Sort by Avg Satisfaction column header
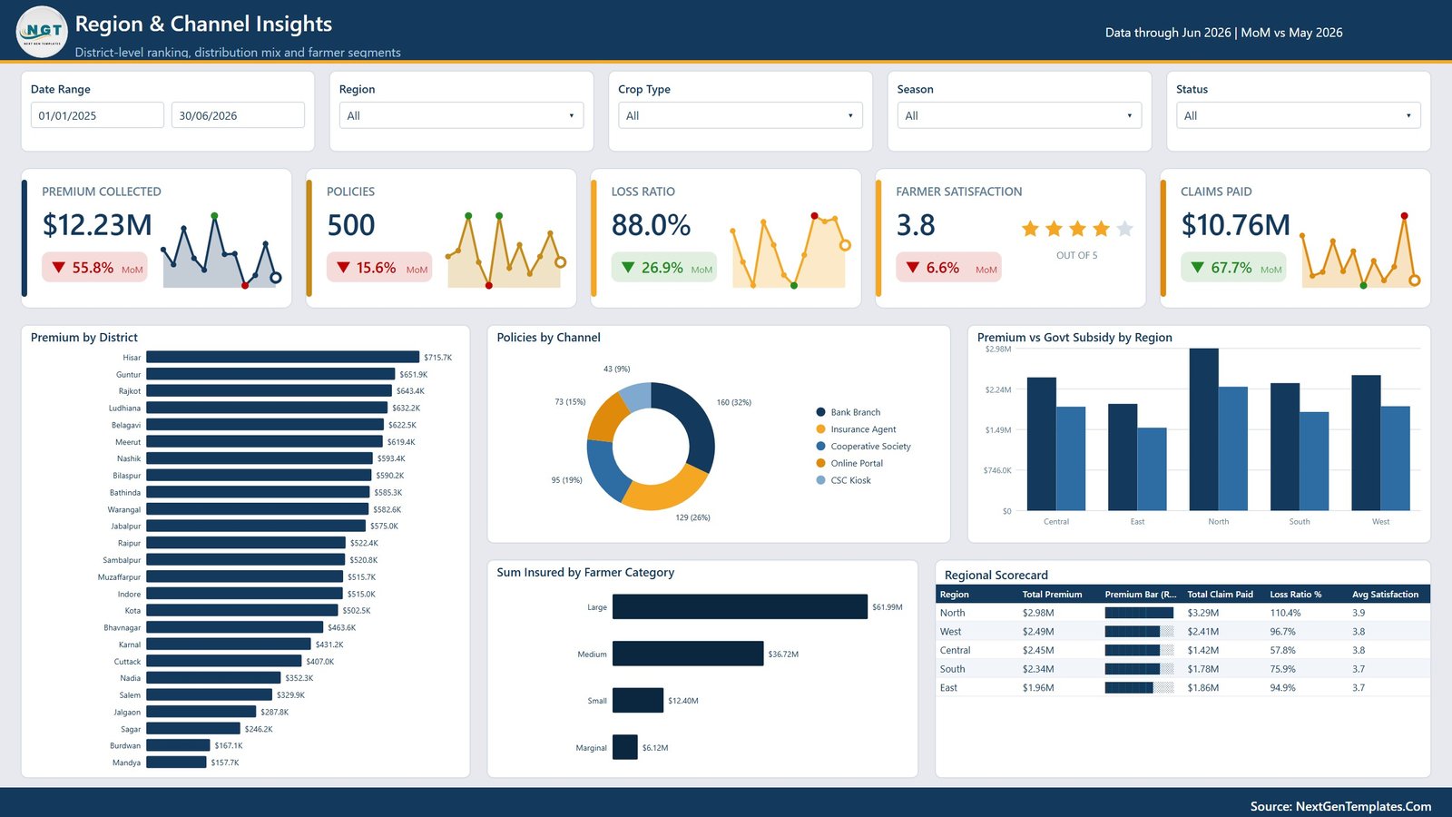The image size is (1452, 817). click(1385, 595)
